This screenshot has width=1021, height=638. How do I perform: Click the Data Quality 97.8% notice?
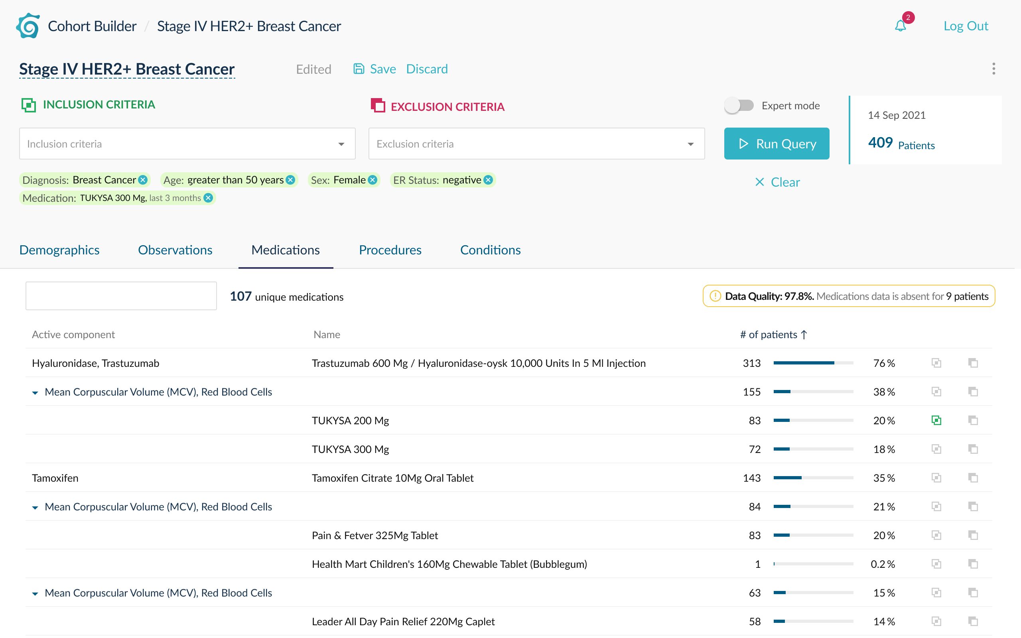point(849,296)
